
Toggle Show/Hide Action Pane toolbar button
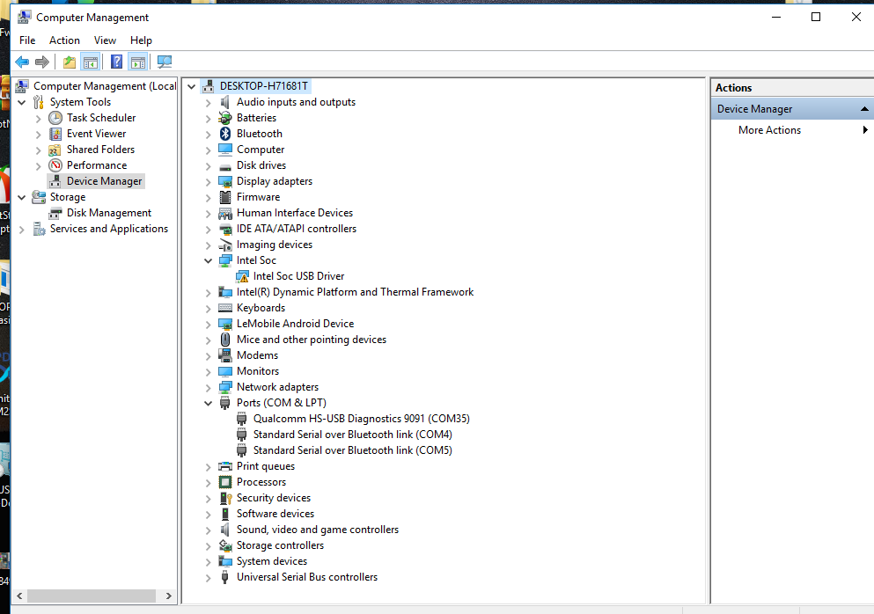[137, 62]
